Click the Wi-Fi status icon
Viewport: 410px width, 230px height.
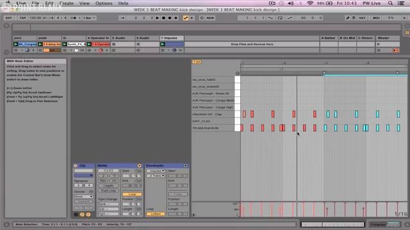tap(310, 3)
